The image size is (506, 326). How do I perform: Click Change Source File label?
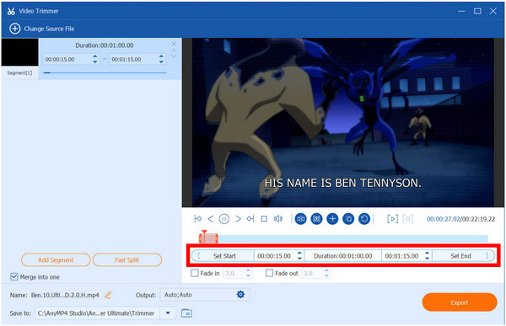pyautogui.click(x=50, y=29)
